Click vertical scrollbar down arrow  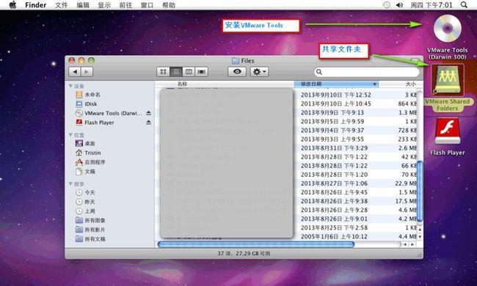(420, 237)
